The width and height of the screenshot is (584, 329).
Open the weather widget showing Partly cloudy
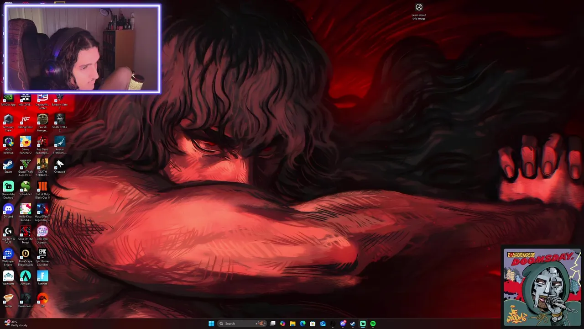[16, 324]
